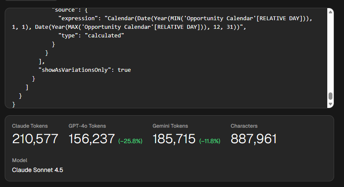This screenshot has height=187, width=344.
Task: Click the final closing brace in the text area
Action: point(14,104)
